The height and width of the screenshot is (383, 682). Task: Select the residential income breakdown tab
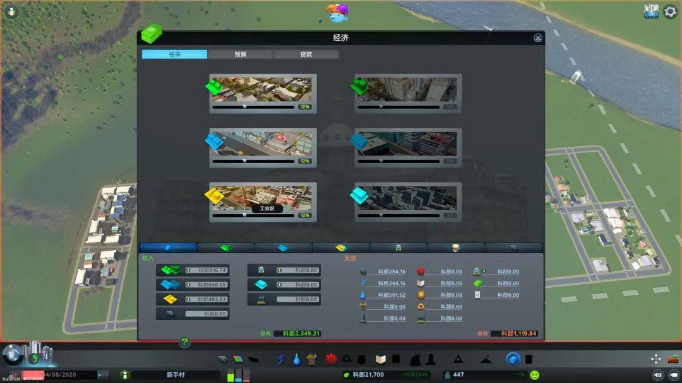pyautogui.click(x=225, y=248)
